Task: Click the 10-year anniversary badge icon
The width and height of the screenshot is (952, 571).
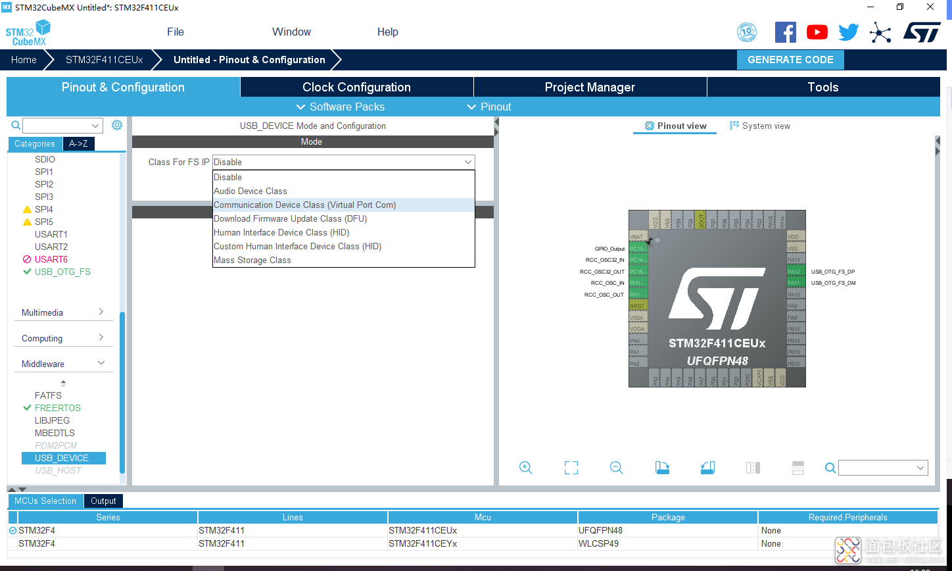Action: tap(747, 32)
